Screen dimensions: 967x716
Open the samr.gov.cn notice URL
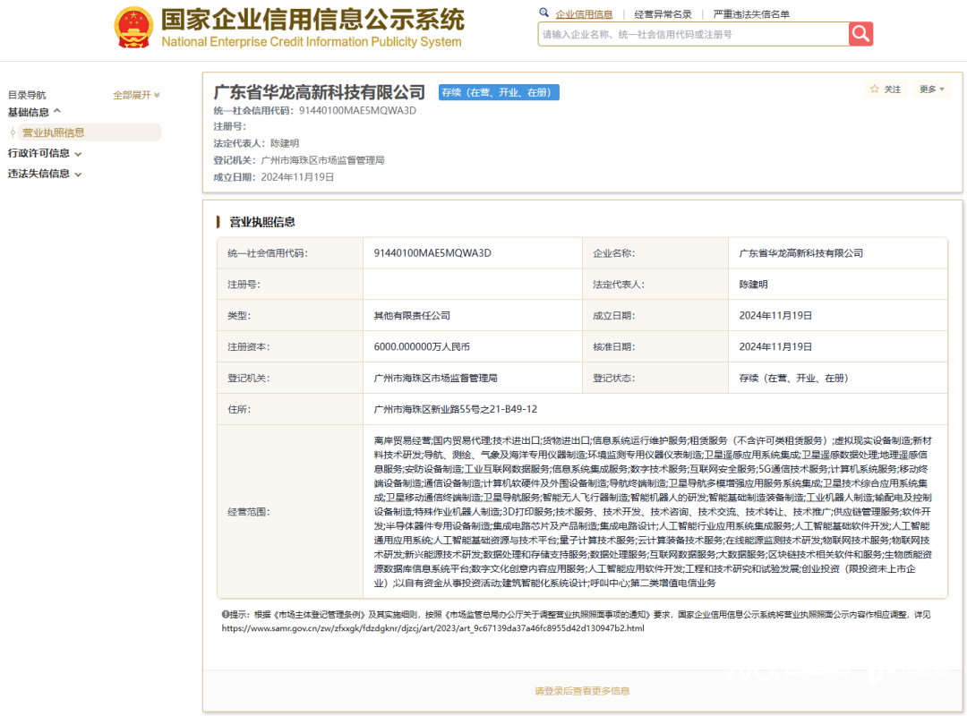pyautogui.click(x=433, y=628)
